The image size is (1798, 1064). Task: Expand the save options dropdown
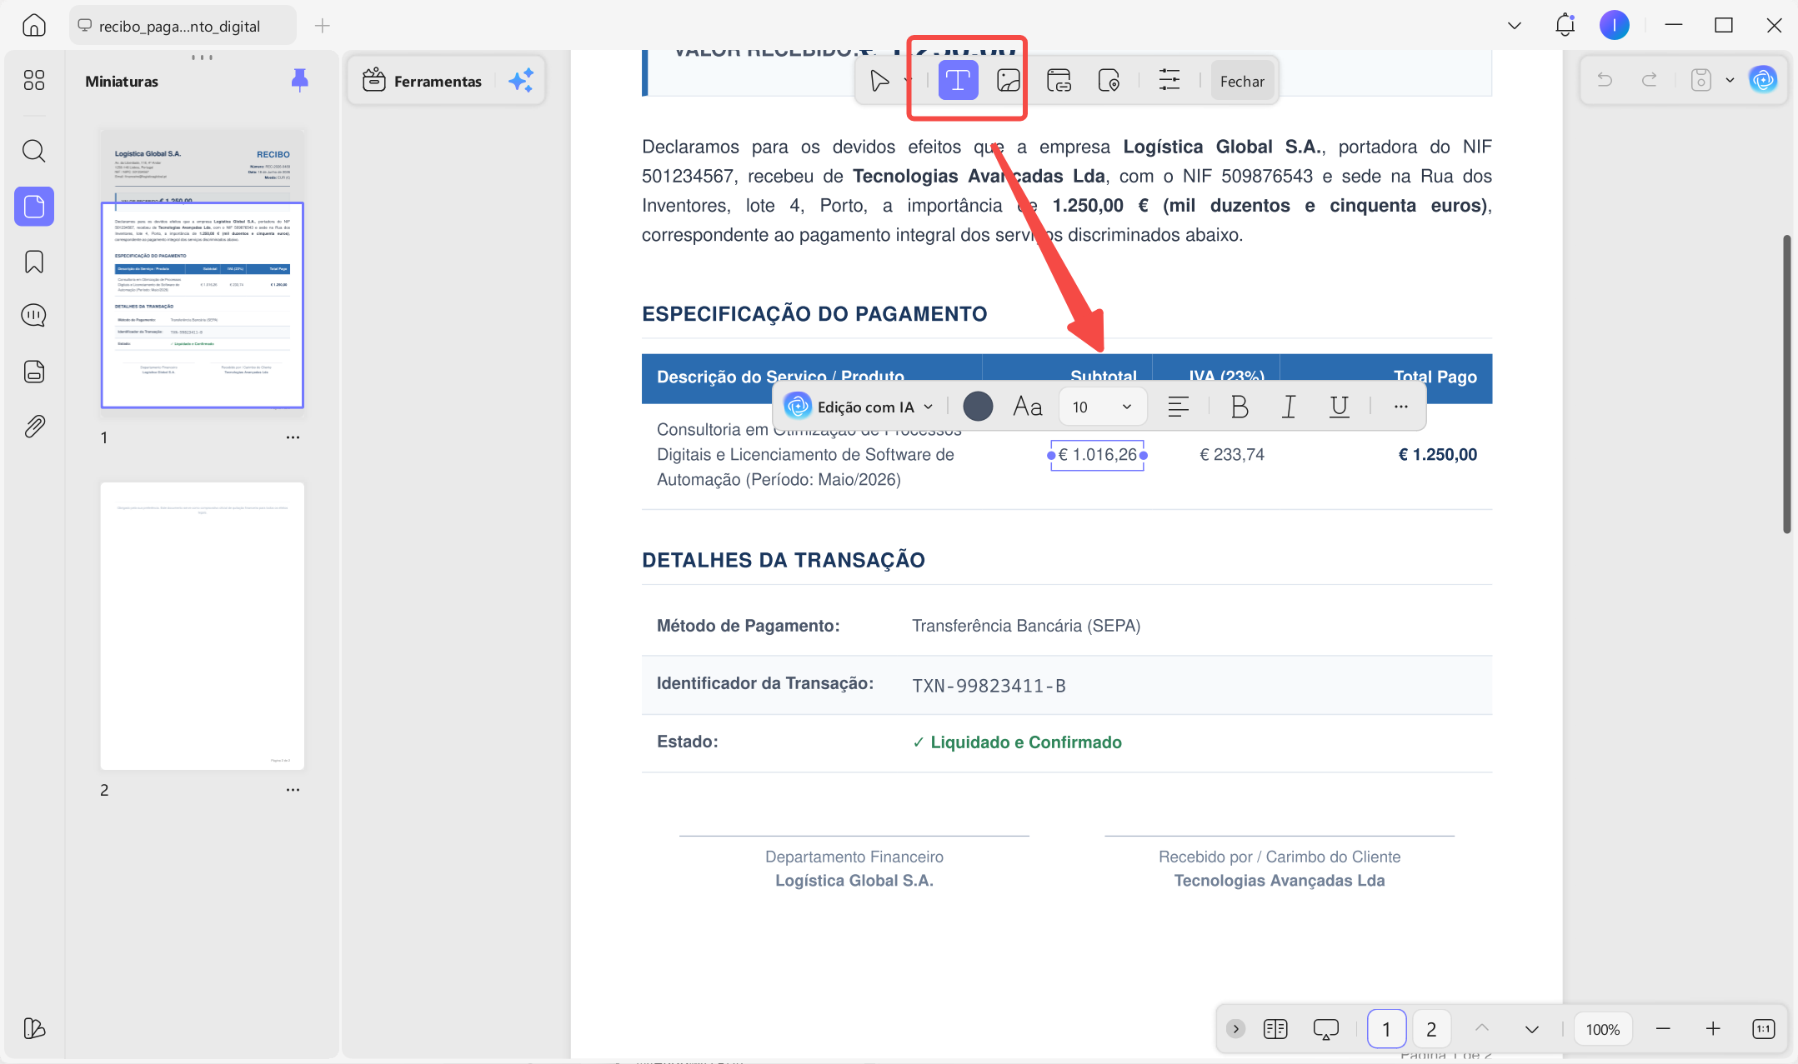[1730, 80]
